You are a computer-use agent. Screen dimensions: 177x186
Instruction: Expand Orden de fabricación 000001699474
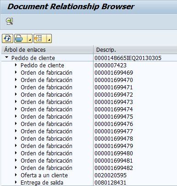[x=16, y=109]
